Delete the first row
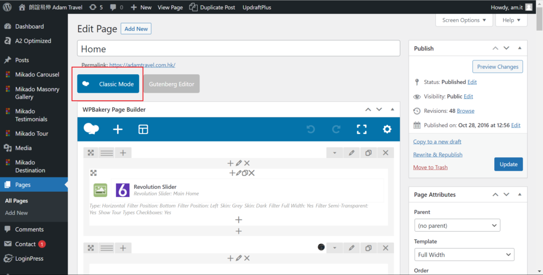Image resolution: width=543 pixels, height=275 pixels. [386, 153]
